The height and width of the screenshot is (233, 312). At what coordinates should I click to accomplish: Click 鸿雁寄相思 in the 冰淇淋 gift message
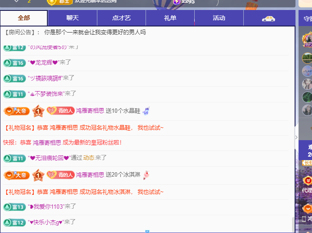click(x=90, y=175)
